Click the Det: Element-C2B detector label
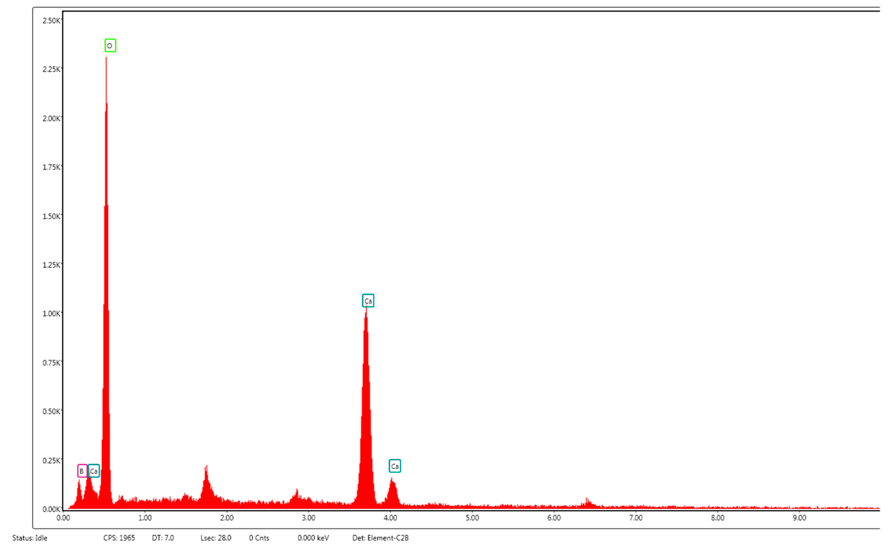This screenshot has height=550, width=892. [380, 538]
